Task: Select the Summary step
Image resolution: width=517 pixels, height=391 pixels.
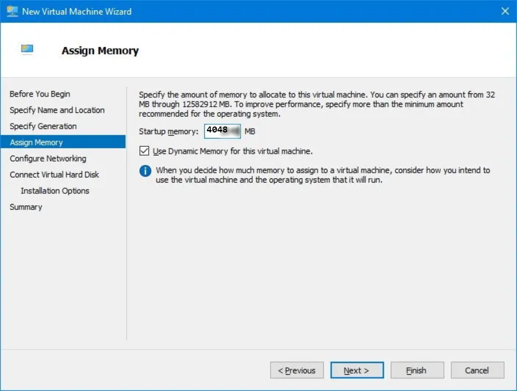Action: coord(26,207)
